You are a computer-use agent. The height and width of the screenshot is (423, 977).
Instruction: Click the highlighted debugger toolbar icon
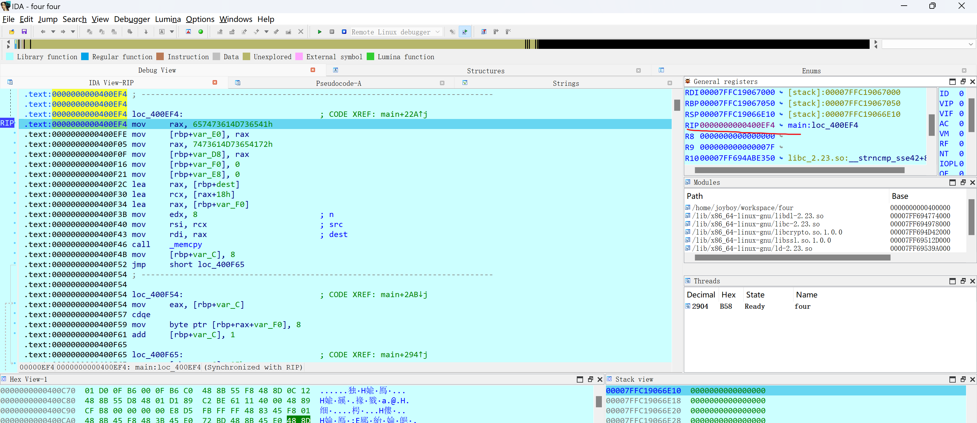click(x=465, y=32)
